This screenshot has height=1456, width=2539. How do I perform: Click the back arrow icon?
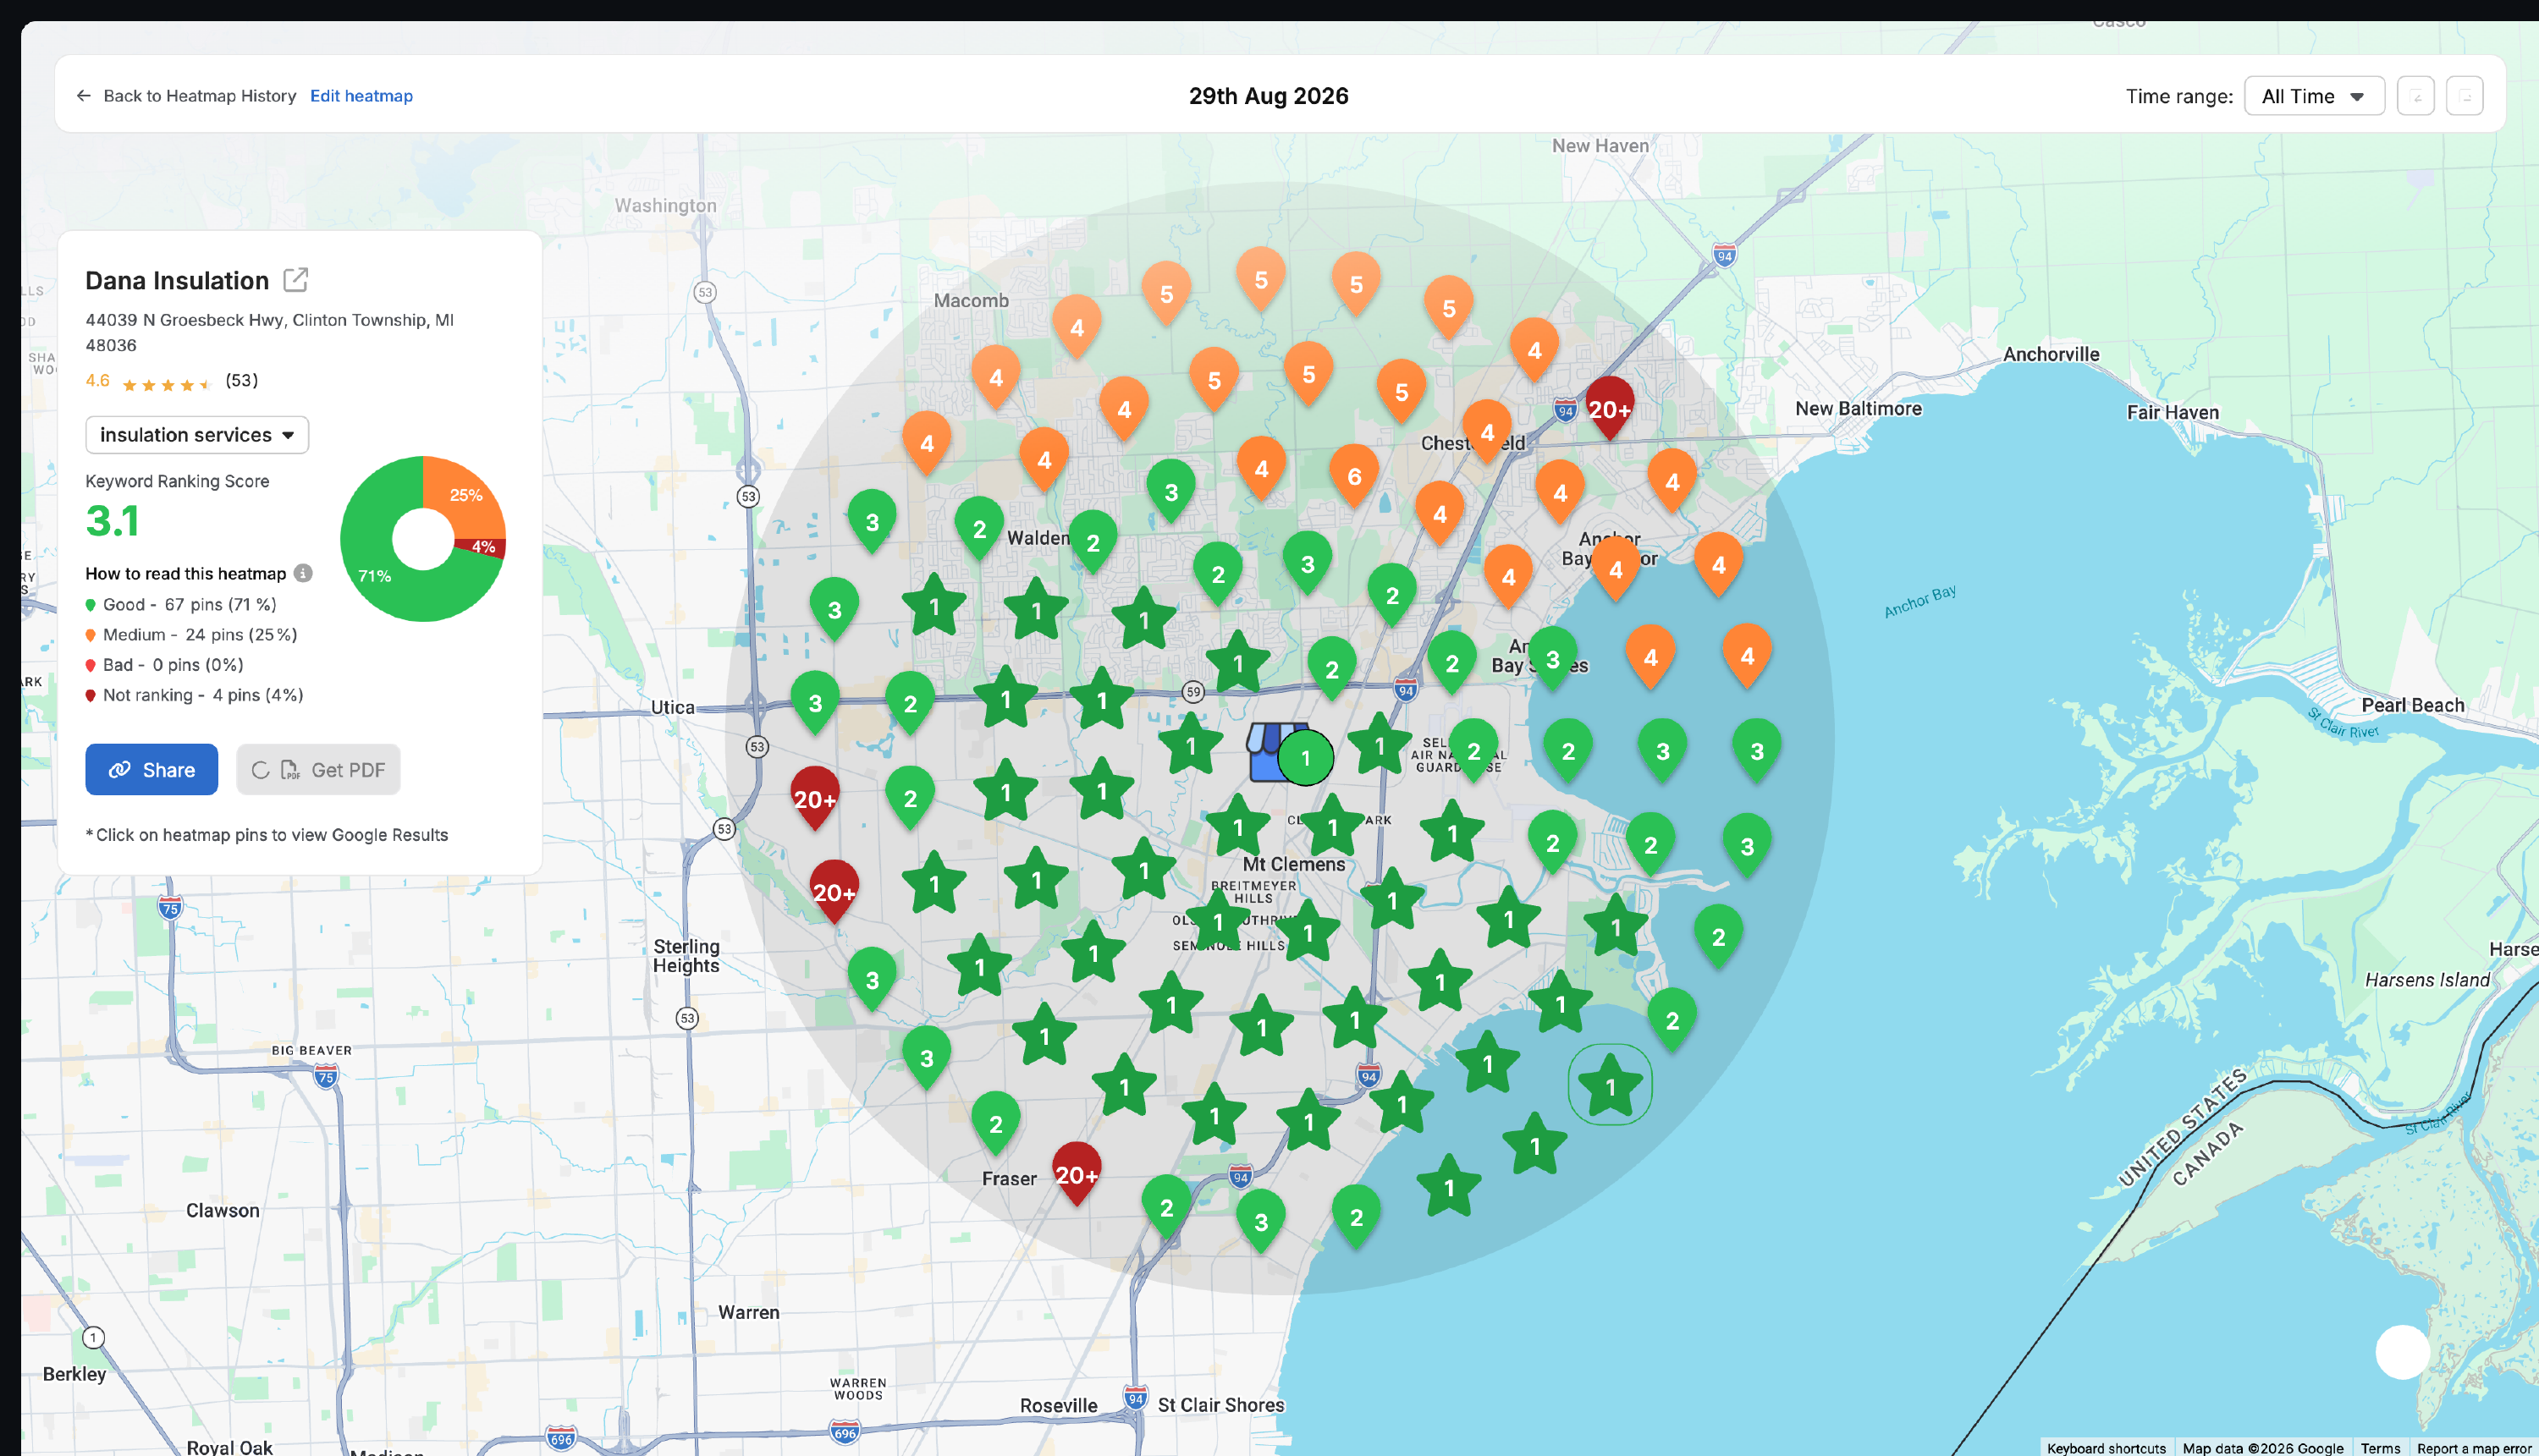click(84, 96)
